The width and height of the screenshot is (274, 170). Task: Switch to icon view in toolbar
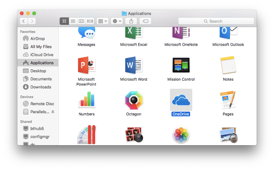[x=64, y=21]
